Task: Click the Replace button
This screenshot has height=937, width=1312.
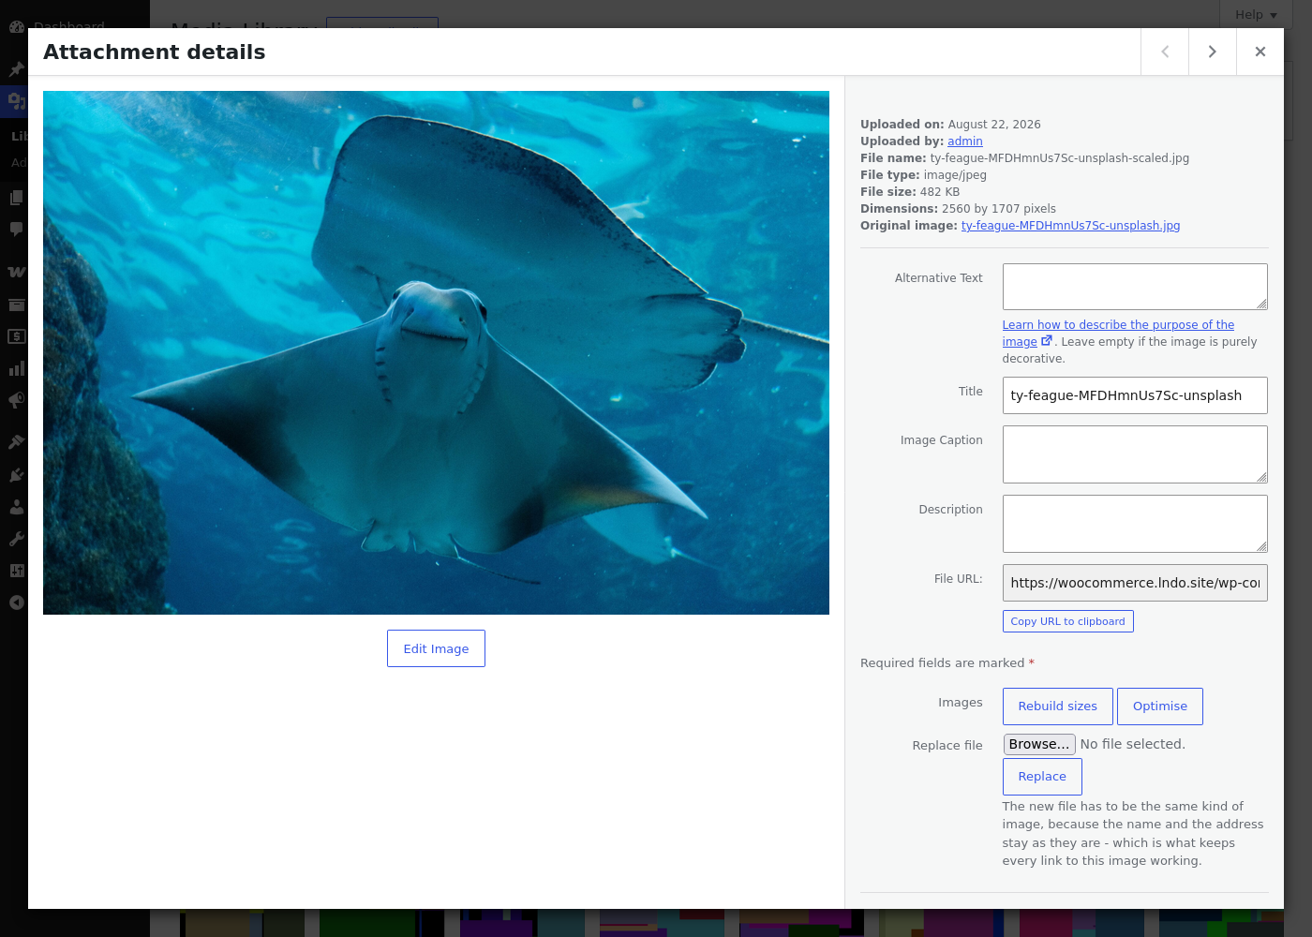Action: pyautogui.click(x=1042, y=777)
